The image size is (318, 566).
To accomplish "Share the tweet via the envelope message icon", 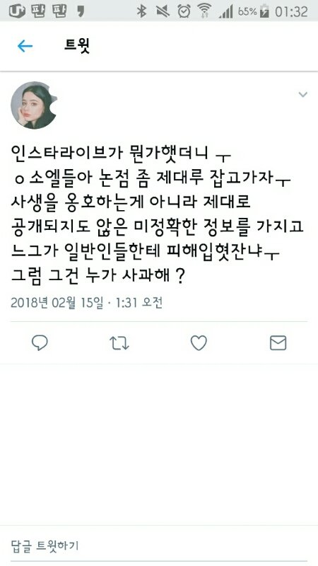I will [x=278, y=343].
